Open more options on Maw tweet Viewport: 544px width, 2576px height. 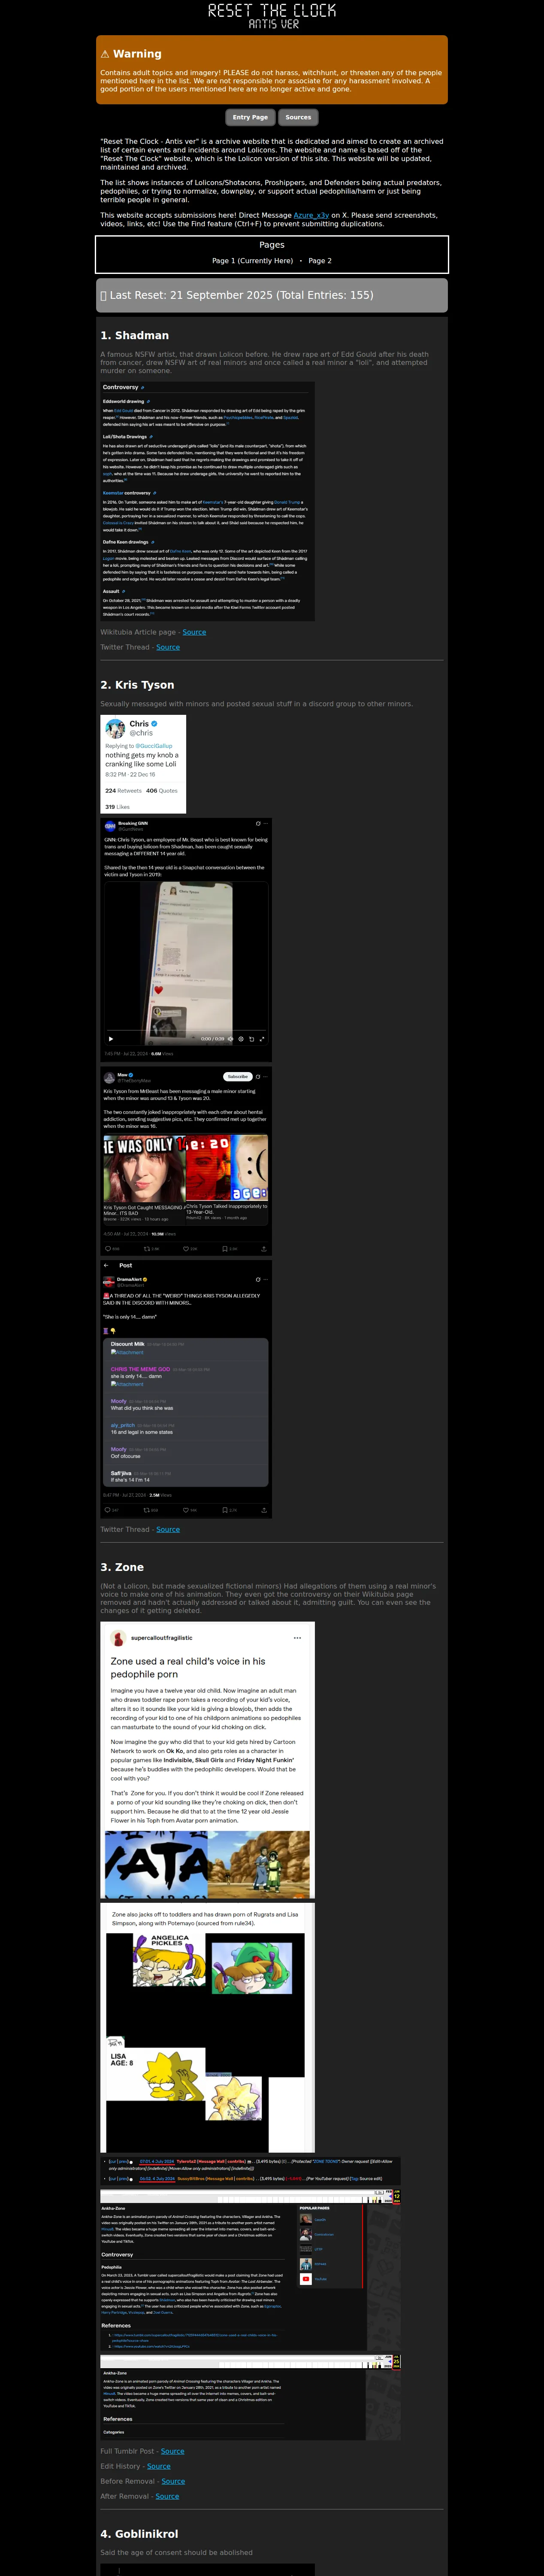[266, 1077]
